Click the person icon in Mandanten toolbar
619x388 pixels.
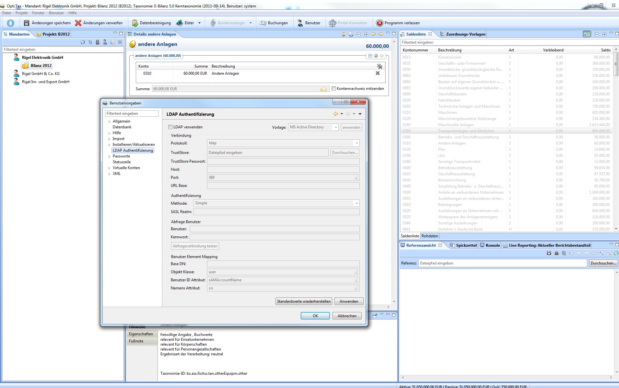(x=105, y=42)
